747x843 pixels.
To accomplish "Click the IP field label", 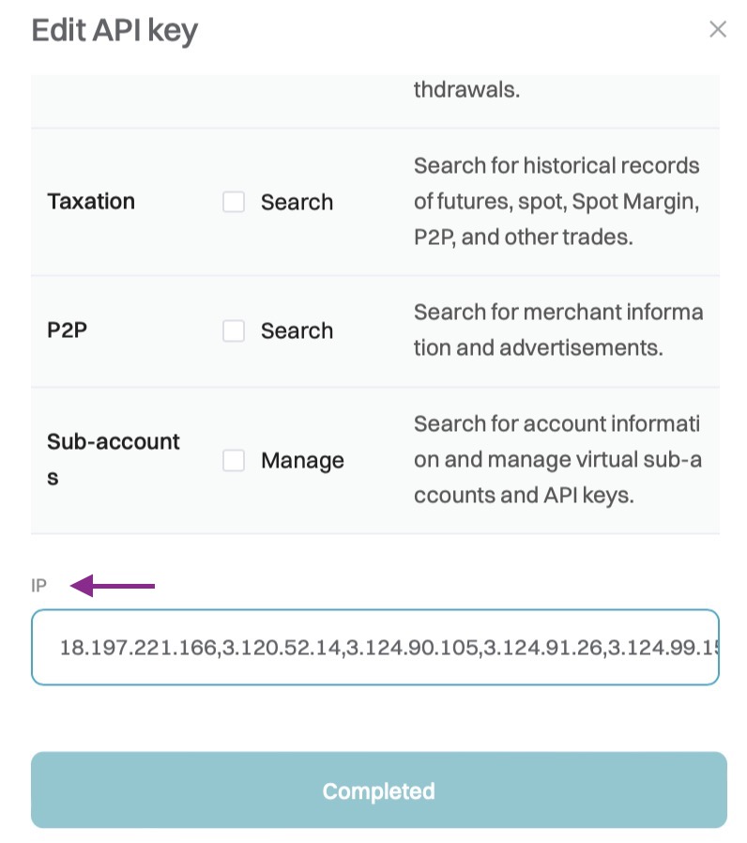I will [x=39, y=587].
